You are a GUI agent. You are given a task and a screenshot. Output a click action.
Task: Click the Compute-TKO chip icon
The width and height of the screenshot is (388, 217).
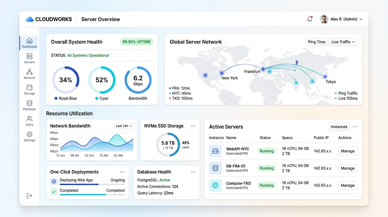pos(215,185)
